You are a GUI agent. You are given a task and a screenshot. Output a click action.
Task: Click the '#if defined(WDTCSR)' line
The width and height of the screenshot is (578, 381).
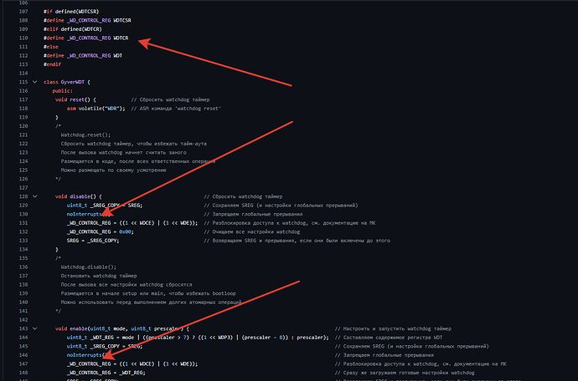(x=71, y=12)
